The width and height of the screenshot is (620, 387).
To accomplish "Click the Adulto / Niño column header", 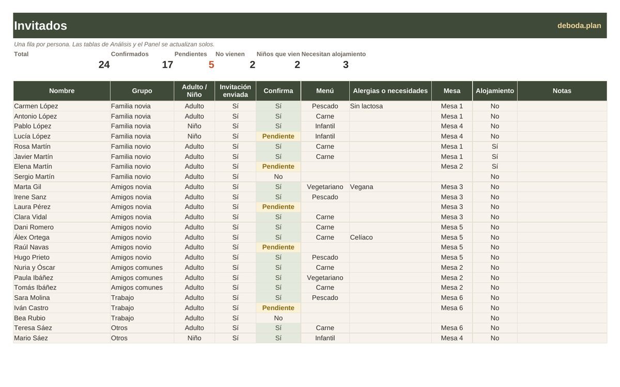I will [x=194, y=91].
